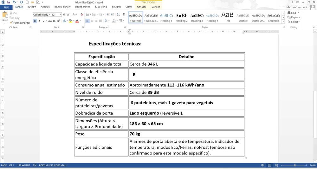Open borders dropdown arrow

pyautogui.click(x=124, y=21)
